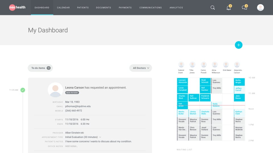Select Calvin Powell doctor avatar
Screen dimensions: 273x153
(x=204, y=65)
